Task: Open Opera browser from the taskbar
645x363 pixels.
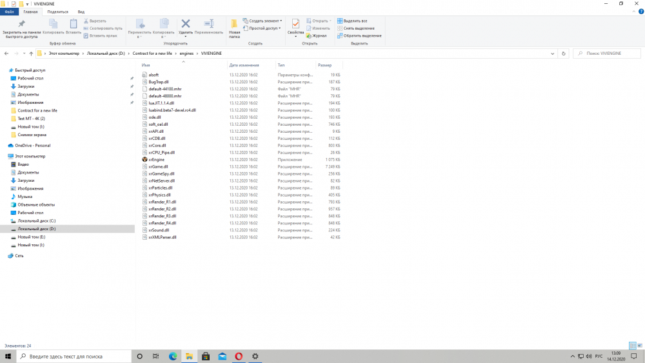Action: (x=239, y=356)
